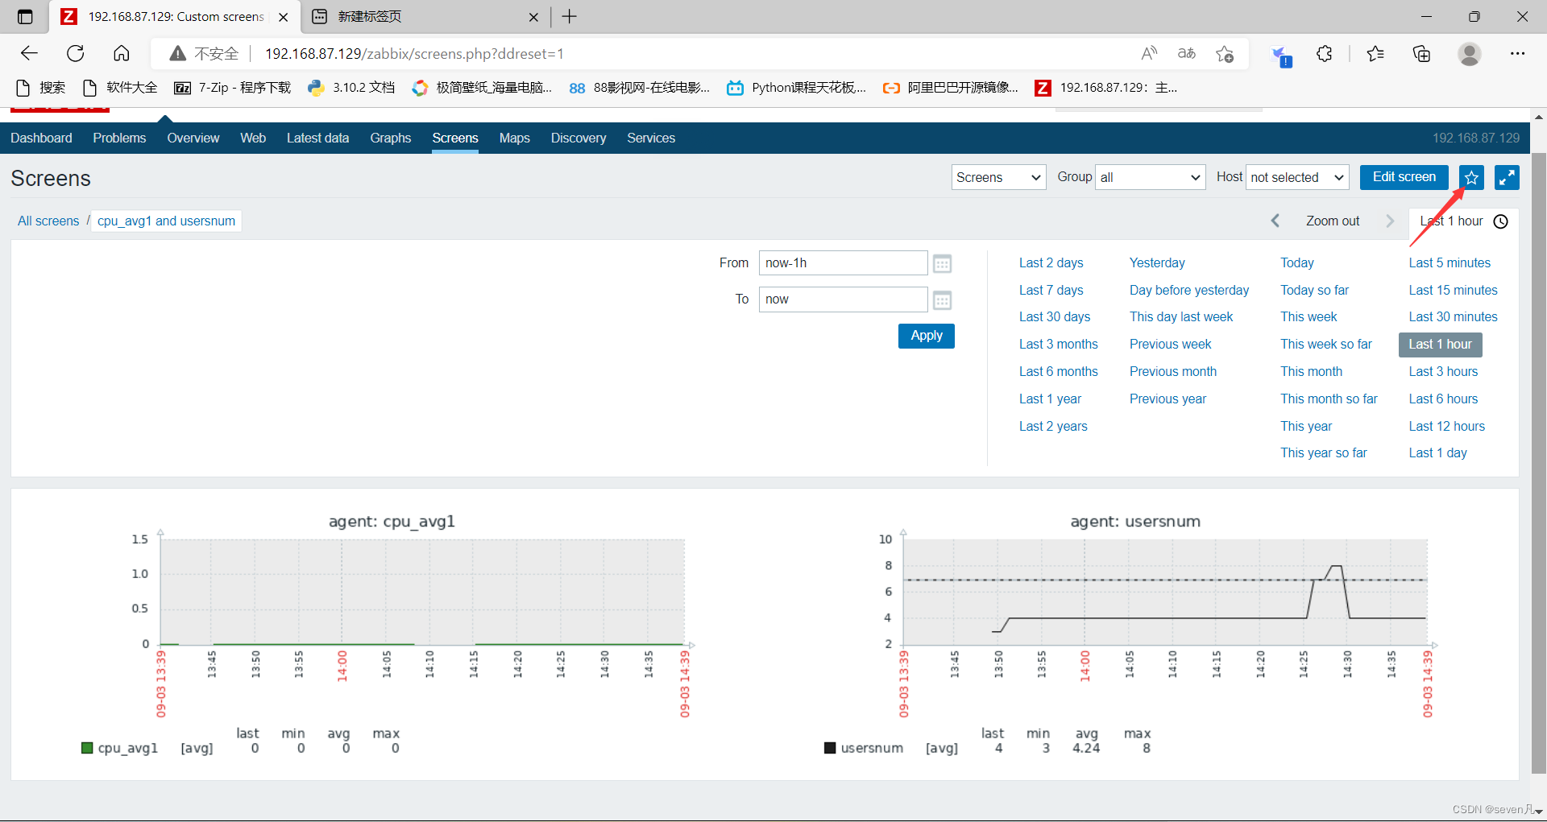This screenshot has width=1547, height=822.
Task: Click usersnum black legend swatch
Action: 830,748
